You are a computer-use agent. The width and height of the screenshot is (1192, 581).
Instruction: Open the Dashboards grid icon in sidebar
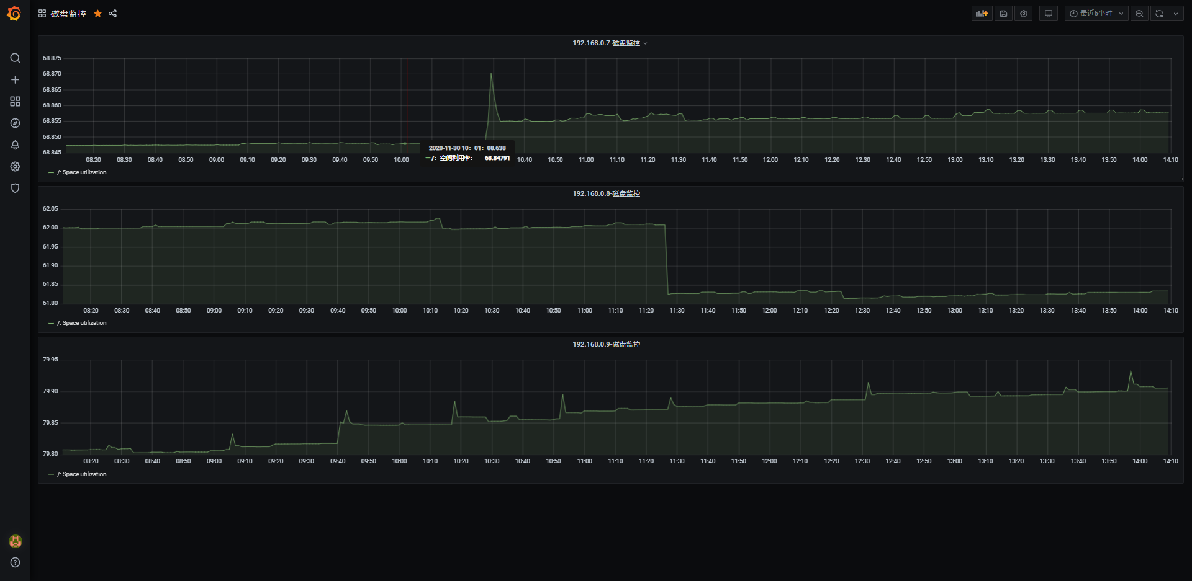[16, 102]
